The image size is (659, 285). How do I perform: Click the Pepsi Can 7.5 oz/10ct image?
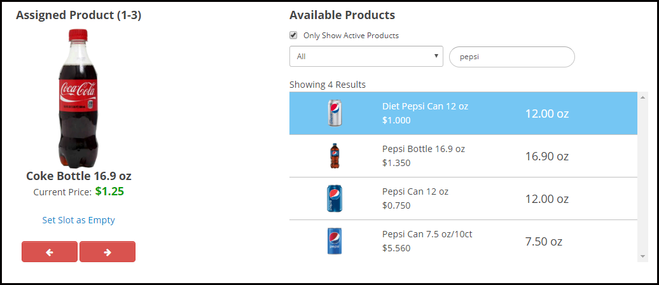(x=335, y=241)
